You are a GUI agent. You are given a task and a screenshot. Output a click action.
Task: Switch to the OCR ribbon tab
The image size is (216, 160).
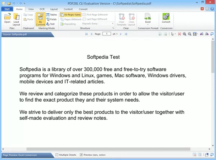pos(42,8)
